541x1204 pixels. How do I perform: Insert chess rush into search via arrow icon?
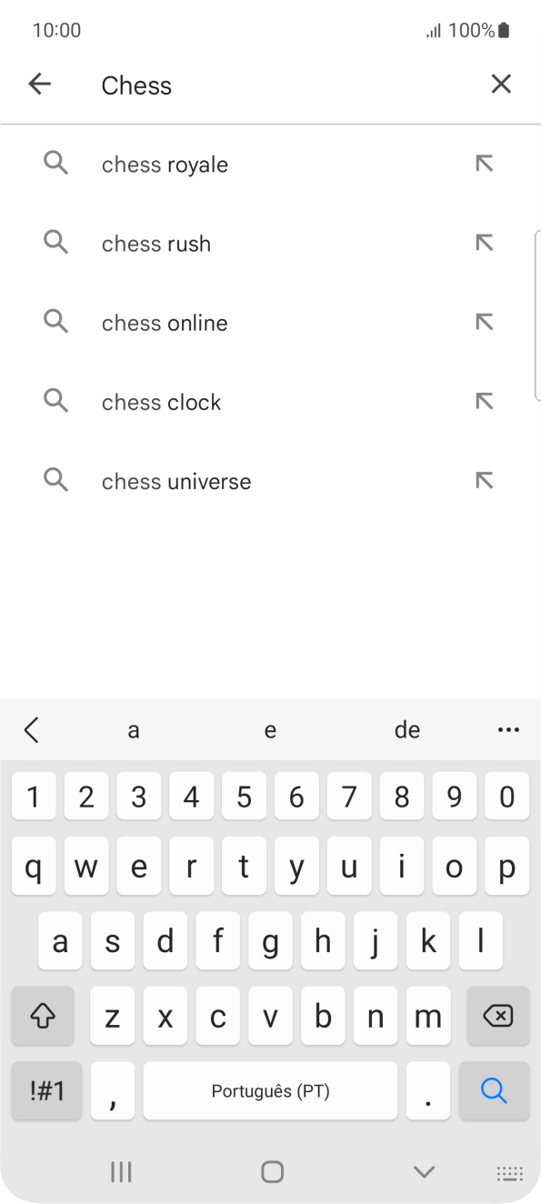[x=485, y=243]
